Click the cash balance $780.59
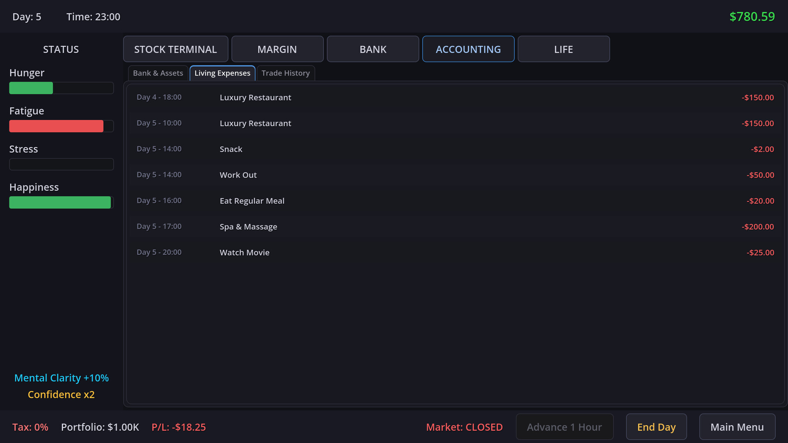 pyautogui.click(x=752, y=16)
